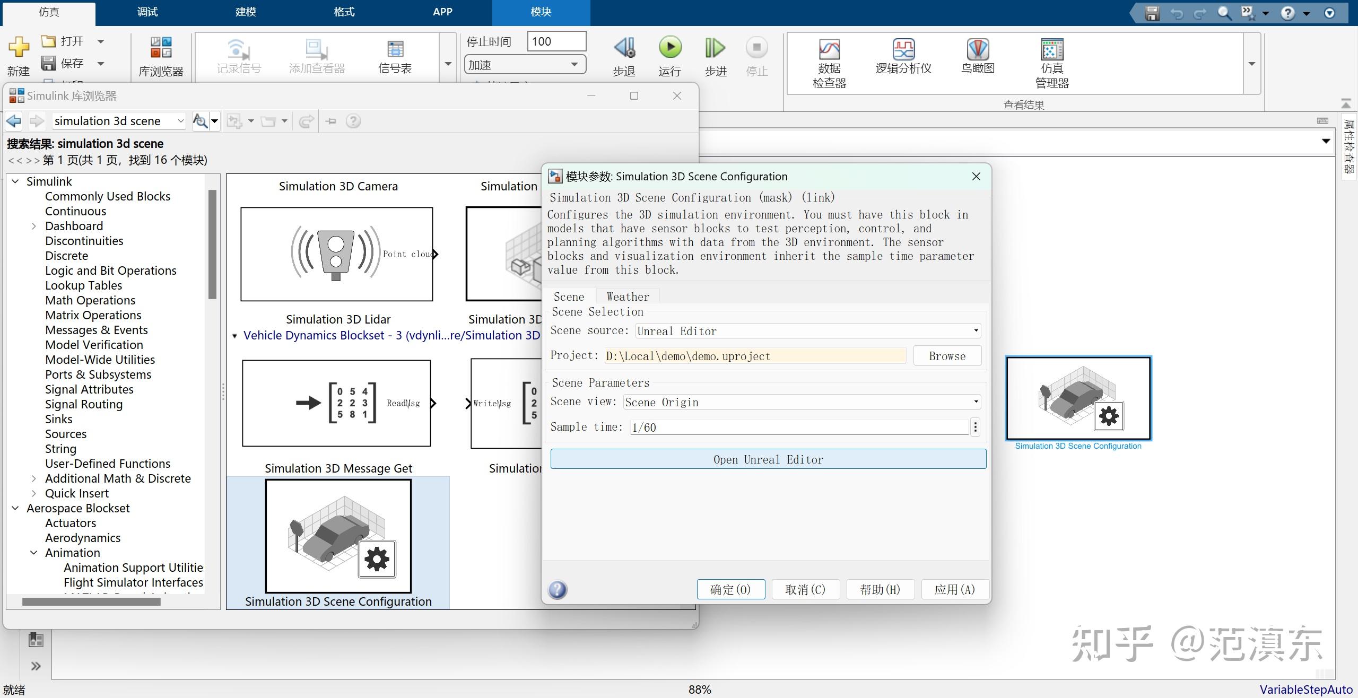
Task: Expand the Additional Math & Discrete node
Action: click(x=34, y=478)
